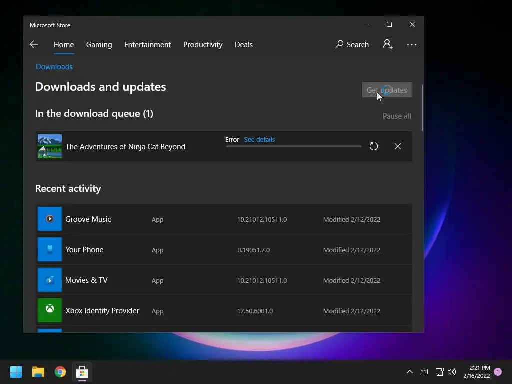
Task: Open the Movies & TV row name
Action: coord(86,280)
